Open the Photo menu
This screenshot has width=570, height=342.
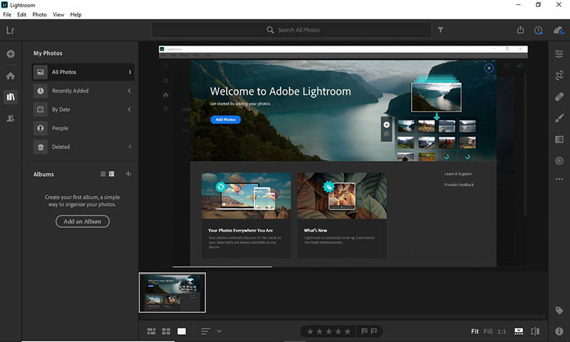tap(39, 14)
